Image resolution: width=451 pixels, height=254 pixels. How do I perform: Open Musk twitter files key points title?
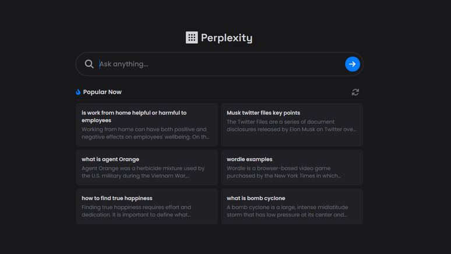tap(263, 113)
